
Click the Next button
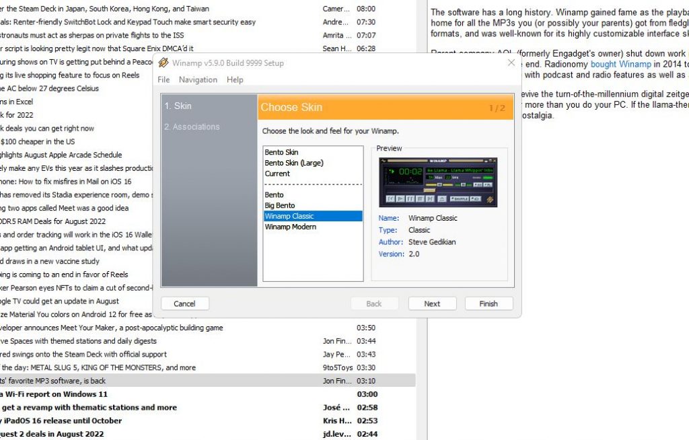432,303
